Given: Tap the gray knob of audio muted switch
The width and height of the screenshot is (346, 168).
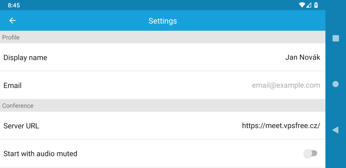Looking at the screenshot, I should (308, 153).
